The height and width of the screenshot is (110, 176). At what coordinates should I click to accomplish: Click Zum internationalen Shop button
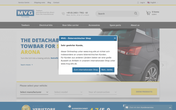pyautogui.click(x=86, y=70)
